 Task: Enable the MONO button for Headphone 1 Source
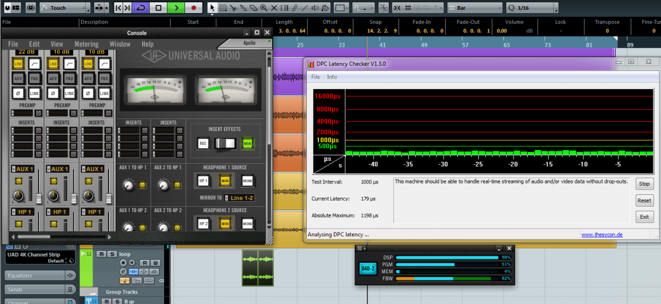247,181
